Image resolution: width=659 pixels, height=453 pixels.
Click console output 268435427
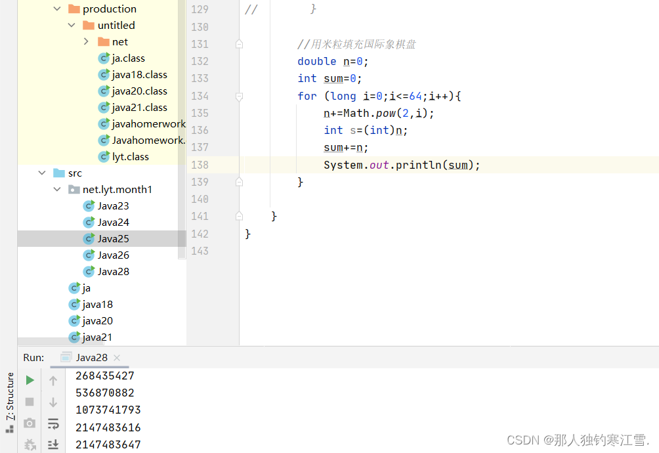(x=105, y=376)
